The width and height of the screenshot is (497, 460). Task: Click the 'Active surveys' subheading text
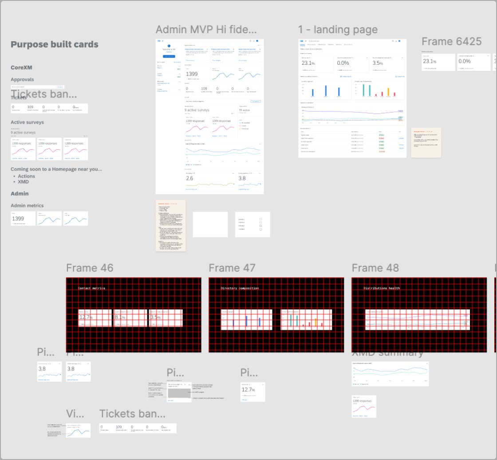pos(27,122)
